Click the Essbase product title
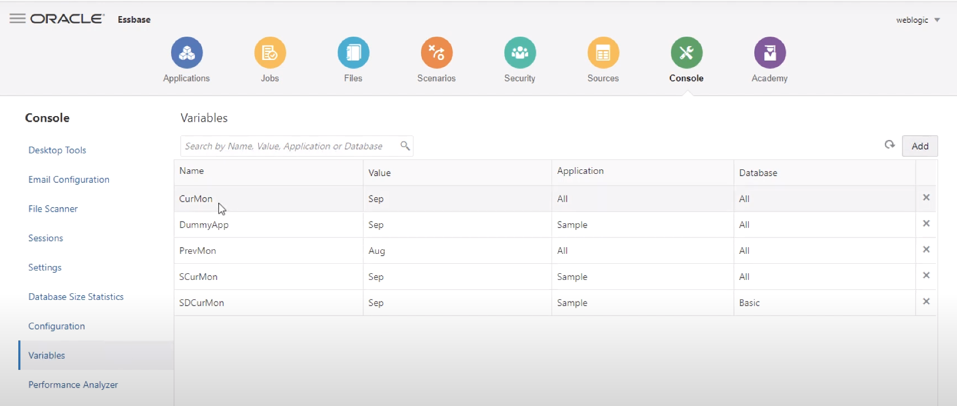Image resolution: width=957 pixels, height=406 pixels. click(x=134, y=19)
